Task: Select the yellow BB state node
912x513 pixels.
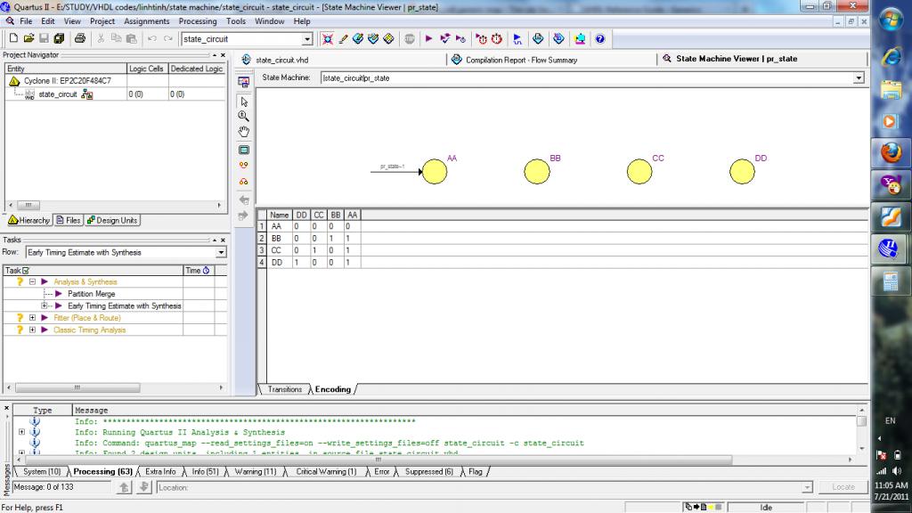Action: click(x=536, y=172)
